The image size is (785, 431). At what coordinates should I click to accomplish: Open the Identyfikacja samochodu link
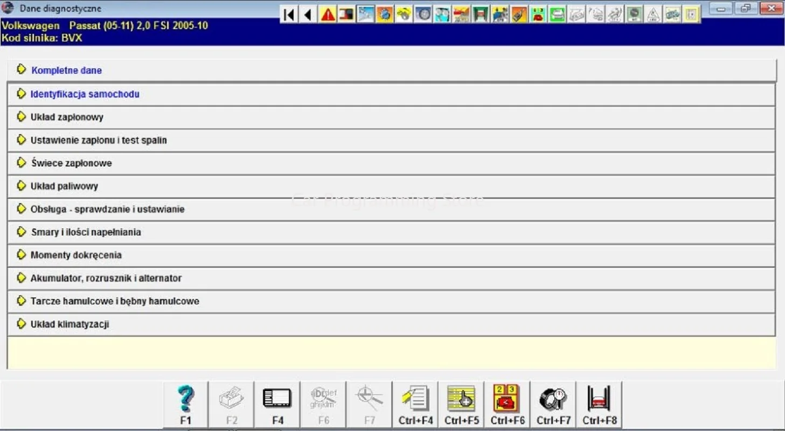pos(85,94)
